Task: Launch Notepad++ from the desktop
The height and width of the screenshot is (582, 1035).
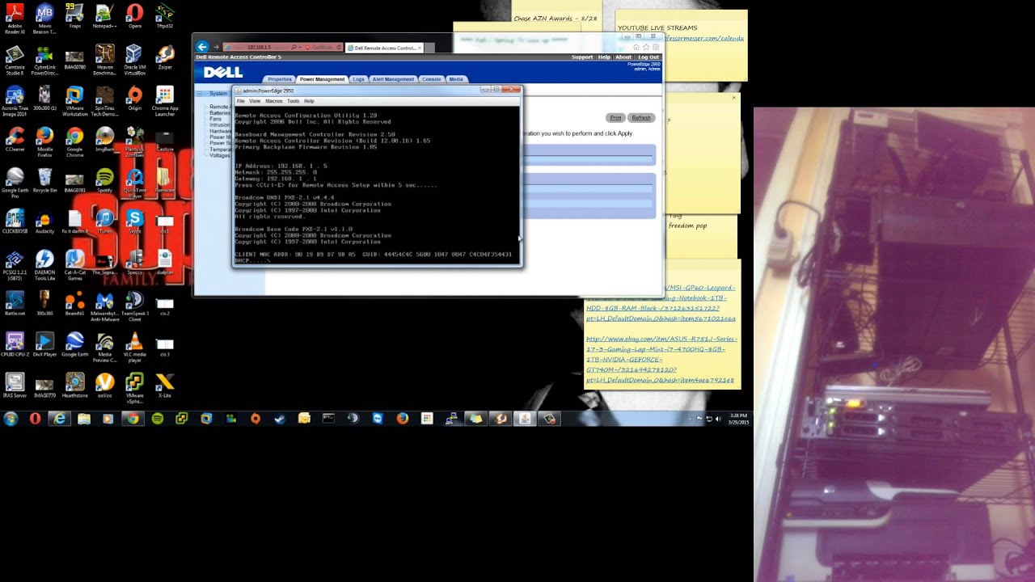Action: point(104,16)
